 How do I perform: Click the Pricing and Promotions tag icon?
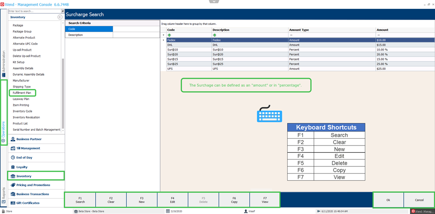click(13, 185)
